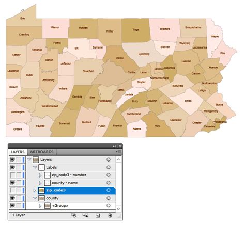245x225 pixels.
Task: Select the county - name row
Action: point(71,183)
